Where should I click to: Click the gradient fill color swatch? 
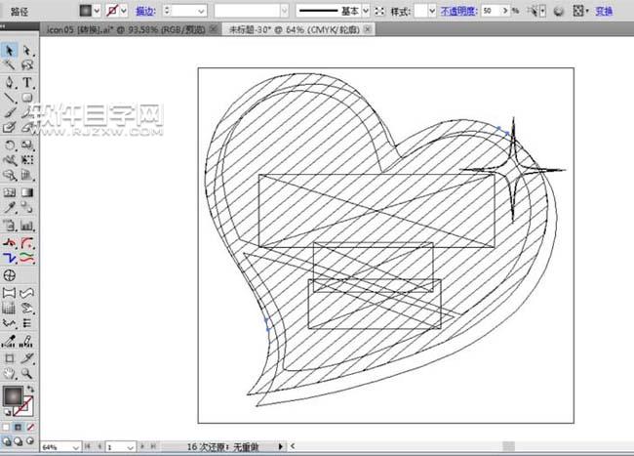[x=13, y=396]
